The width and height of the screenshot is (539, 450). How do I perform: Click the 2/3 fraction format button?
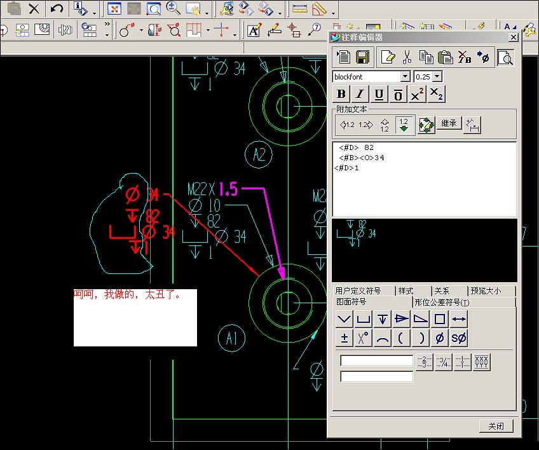coord(424,362)
